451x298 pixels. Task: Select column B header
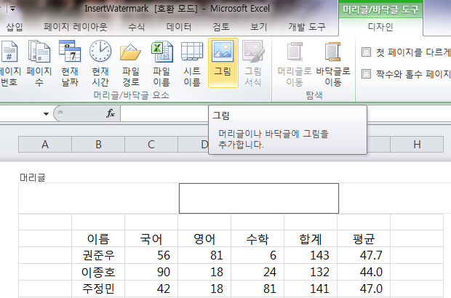click(98, 144)
